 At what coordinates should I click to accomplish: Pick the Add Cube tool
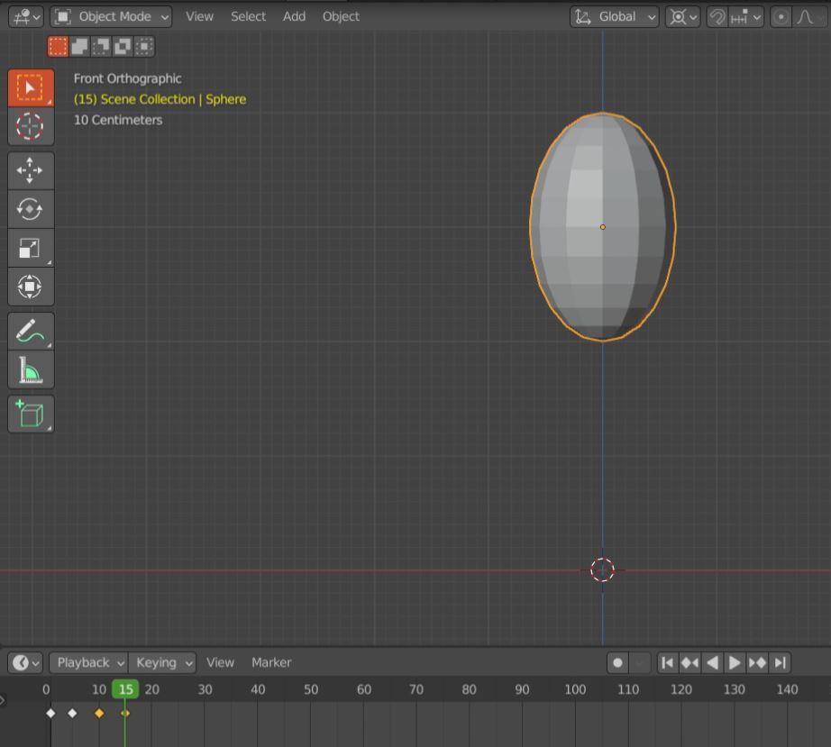coord(31,414)
